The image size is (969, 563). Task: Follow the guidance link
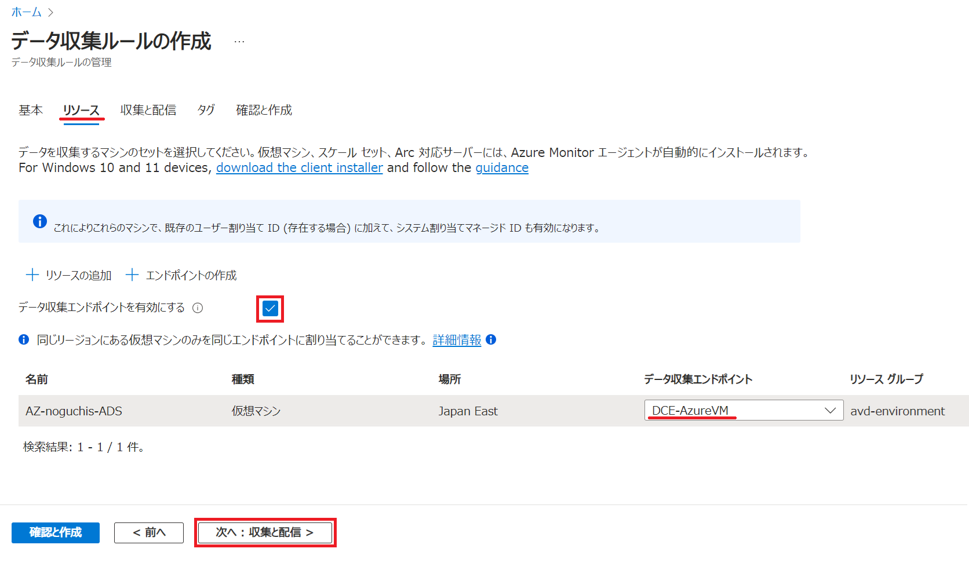(x=502, y=168)
